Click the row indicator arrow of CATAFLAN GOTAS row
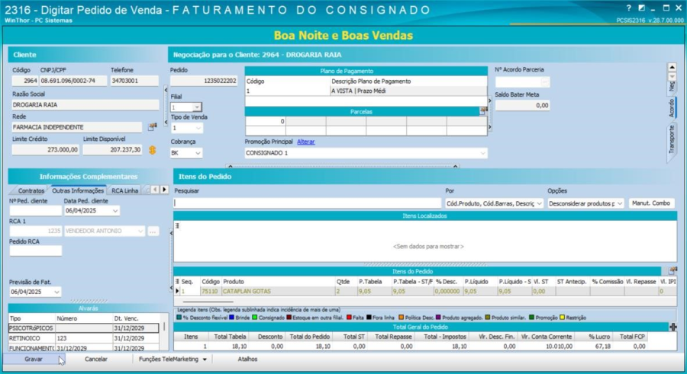 (177, 291)
